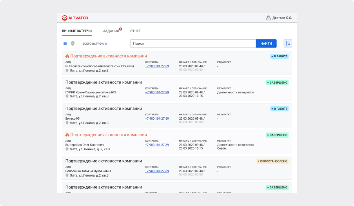The width and height of the screenshot is (354, 206).
Task: Select lead name Витекс-95
Action: (73, 118)
